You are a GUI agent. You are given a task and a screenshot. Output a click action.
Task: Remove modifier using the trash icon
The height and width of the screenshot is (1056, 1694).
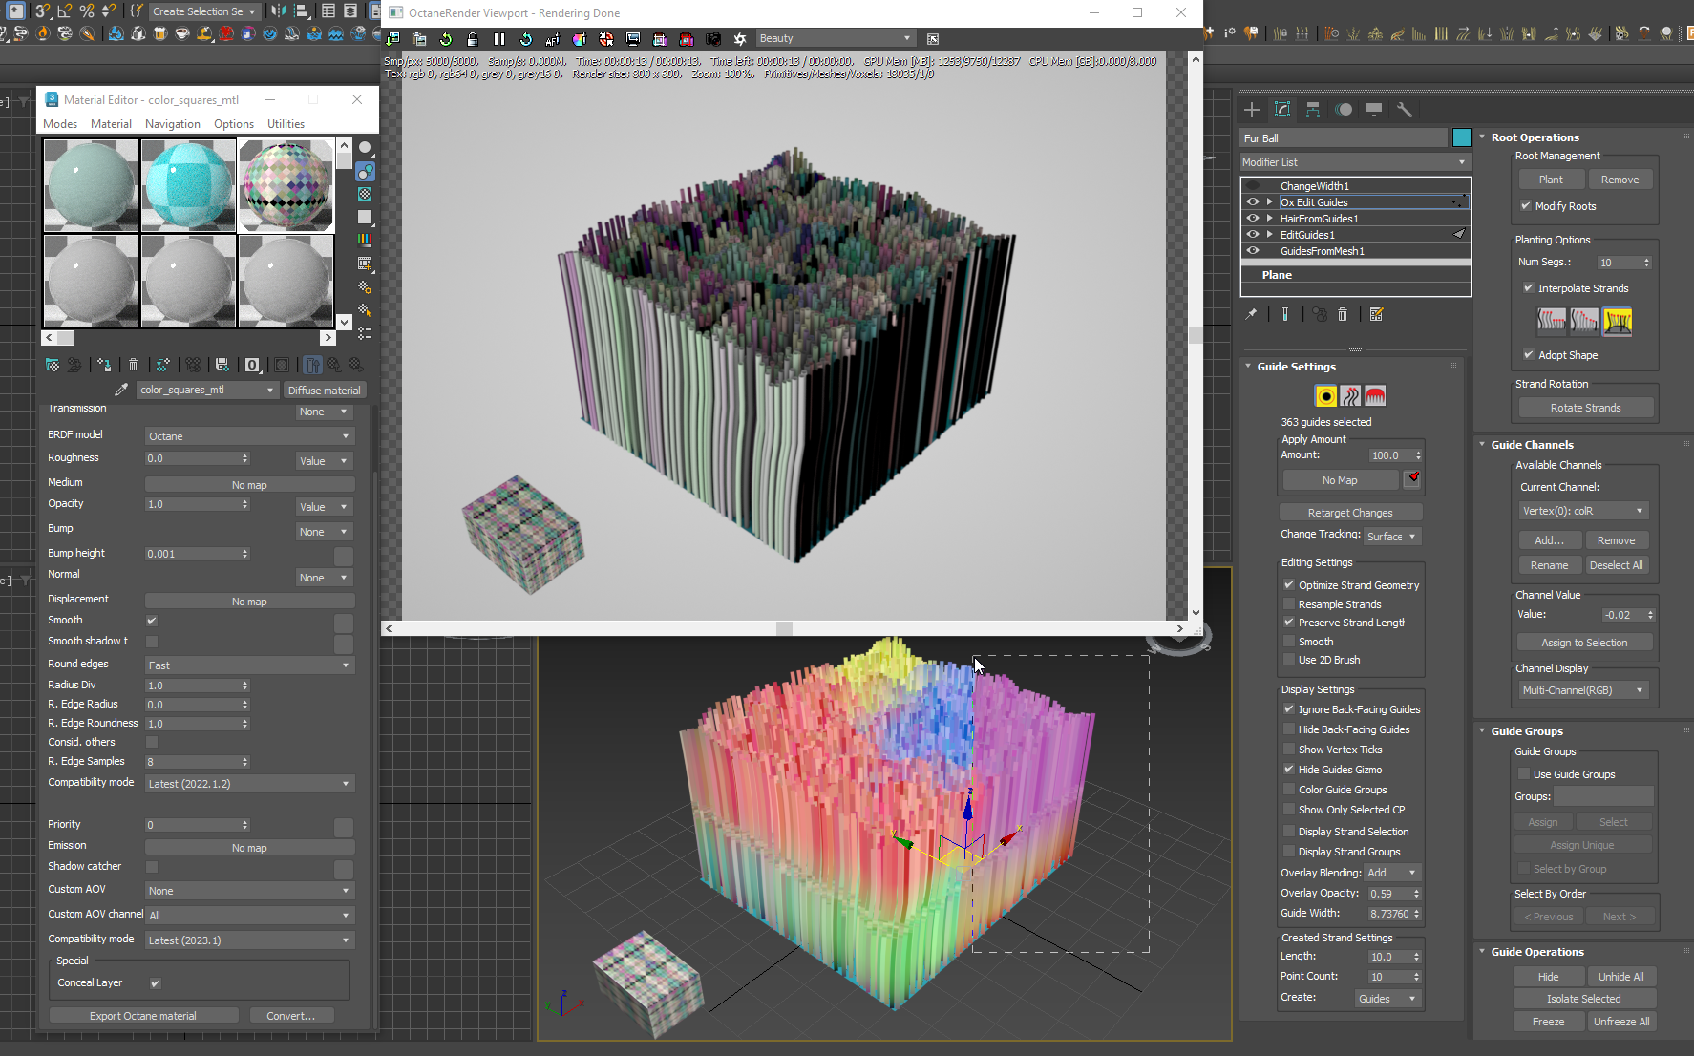1343,314
